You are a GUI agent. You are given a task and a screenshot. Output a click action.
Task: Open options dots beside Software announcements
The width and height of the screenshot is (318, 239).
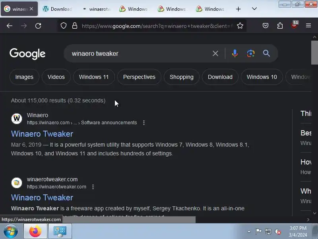click(144, 123)
